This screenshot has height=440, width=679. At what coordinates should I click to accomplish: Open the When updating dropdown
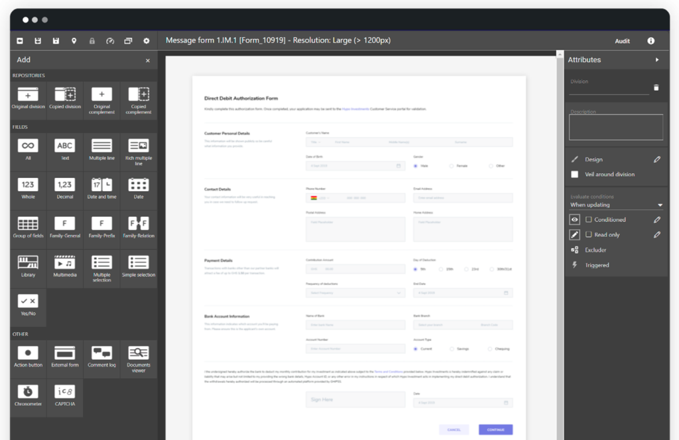616,205
